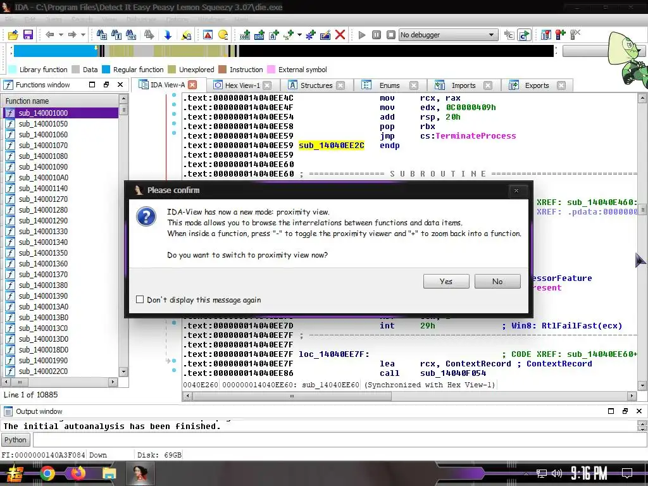Viewport: 648px width, 486px height.
Task: Select sub_1400013B0 in the function list
Action: (61, 317)
